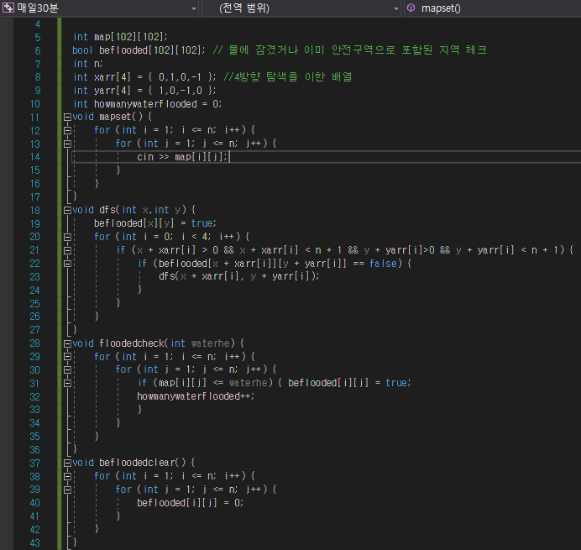Collapse the for loop on line 20
Screen dimensions: 581x550
click(67, 237)
